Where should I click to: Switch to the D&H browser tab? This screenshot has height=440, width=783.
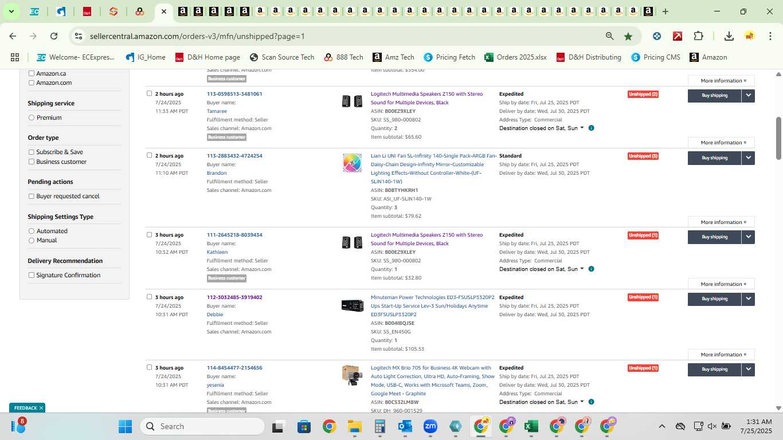tap(87, 11)
